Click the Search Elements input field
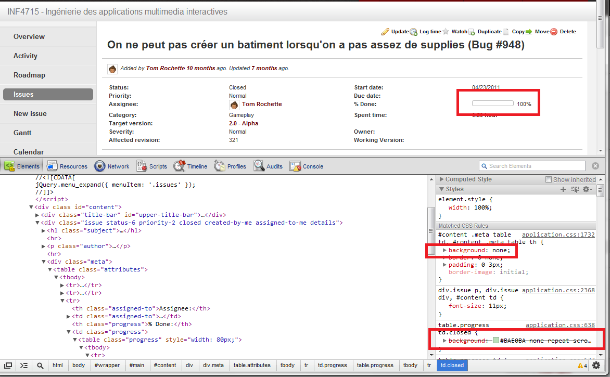Screen dimensions: 610x377 click(532, 166)
